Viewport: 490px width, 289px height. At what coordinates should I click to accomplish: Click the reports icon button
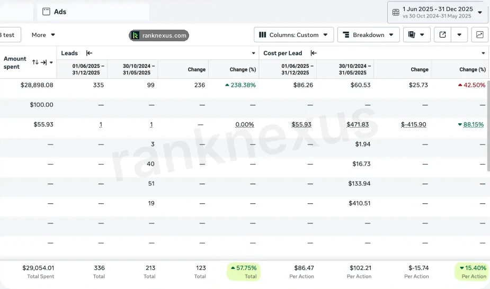tap(416, 34)
